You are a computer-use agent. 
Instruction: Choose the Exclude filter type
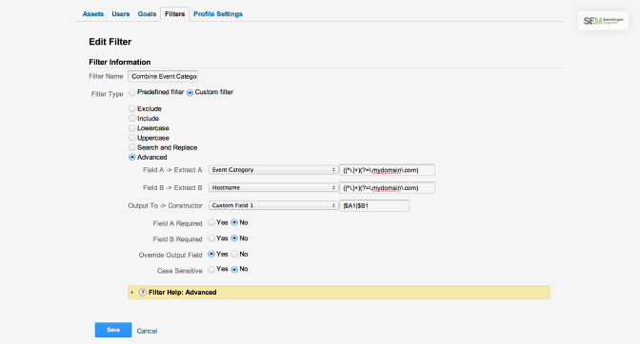point(132,108)
